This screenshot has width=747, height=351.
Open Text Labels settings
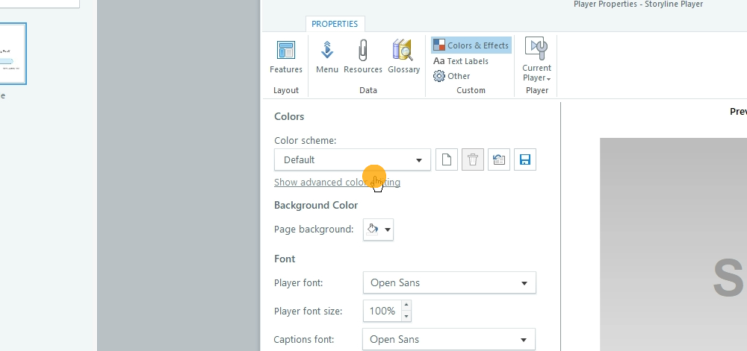tap(461, 61)
